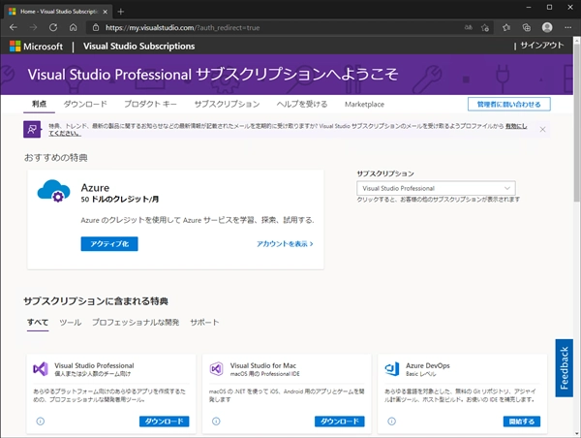581x438 pixels.
Task: Click the 管理者に問い合わせる button
Action: 508,105
